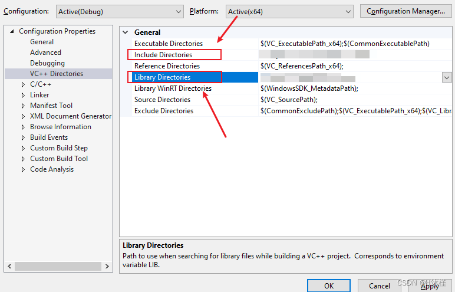Expand the C/C++ tree node

point(23,84)
